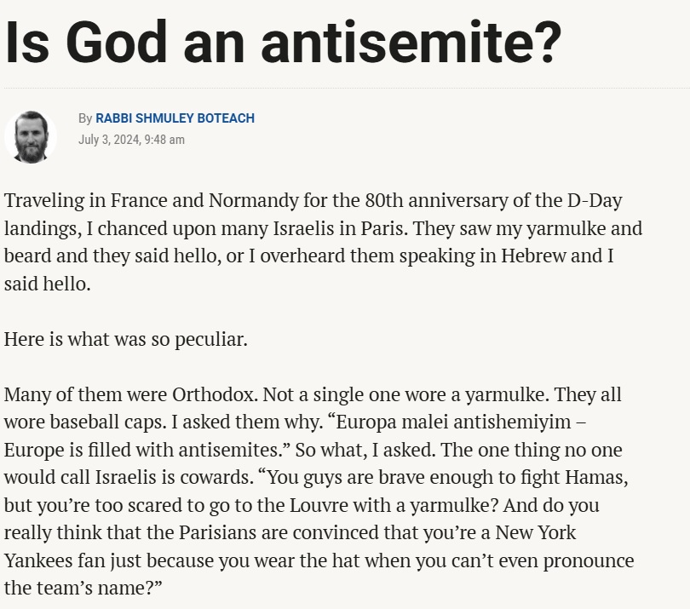Click the article headline "Is God an antisemite?"
This screenshot has width=690, height=609.
[x=283, y=42]
